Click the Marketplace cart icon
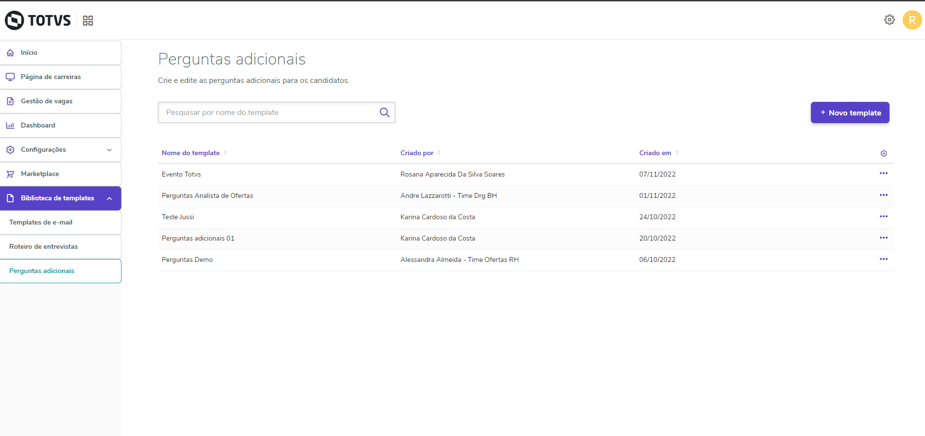Viewport: 925px width, 436px height. 10,174
